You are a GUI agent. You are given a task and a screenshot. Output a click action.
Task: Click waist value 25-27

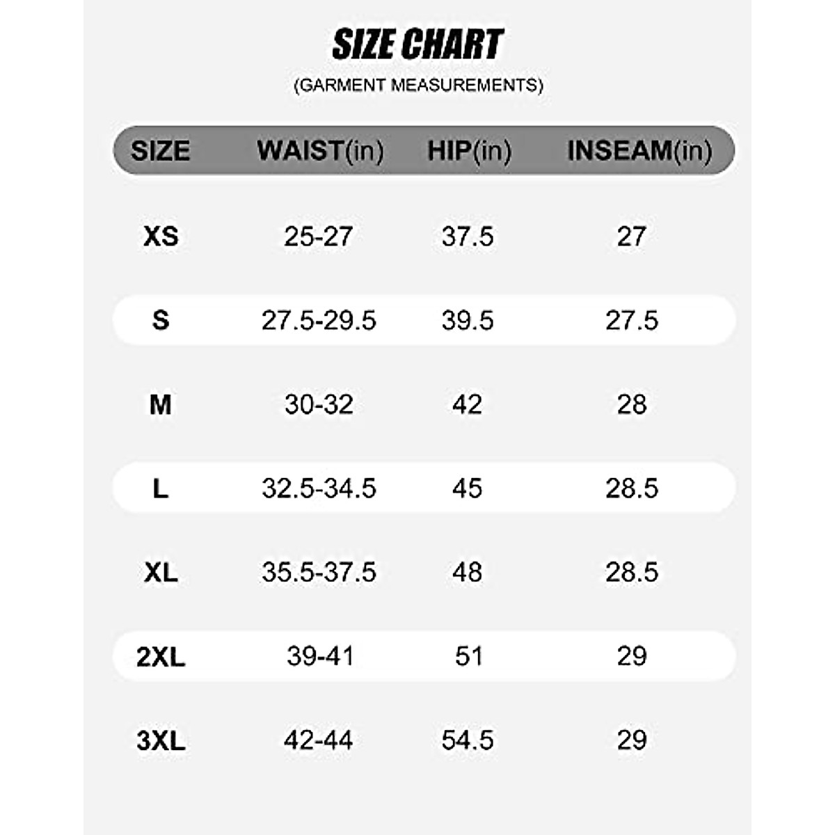pyautogui.click(x=319, y=237)
